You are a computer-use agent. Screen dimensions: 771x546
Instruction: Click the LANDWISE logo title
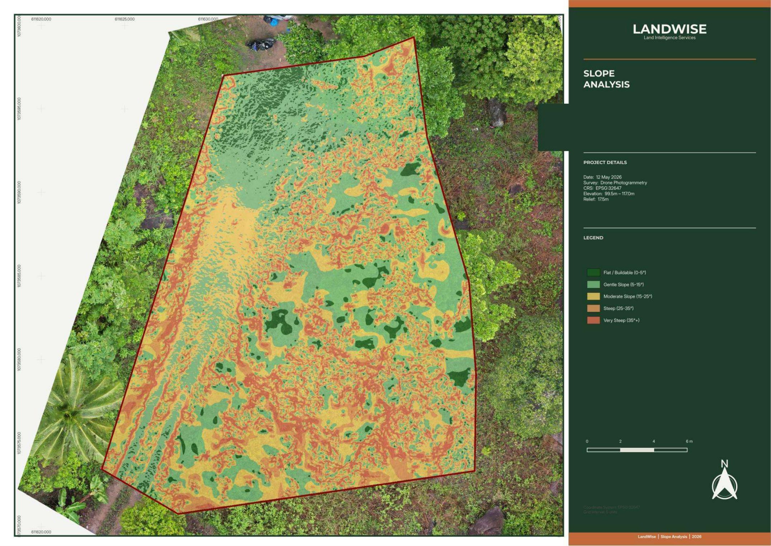(670, 29)
